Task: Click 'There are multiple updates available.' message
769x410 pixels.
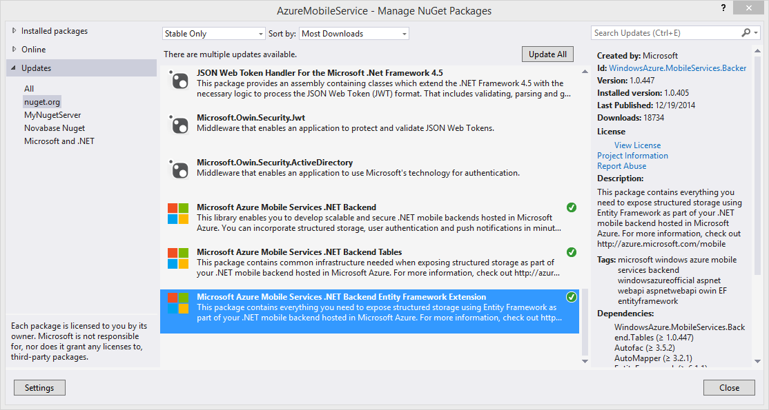Action: tap(230, 54)
